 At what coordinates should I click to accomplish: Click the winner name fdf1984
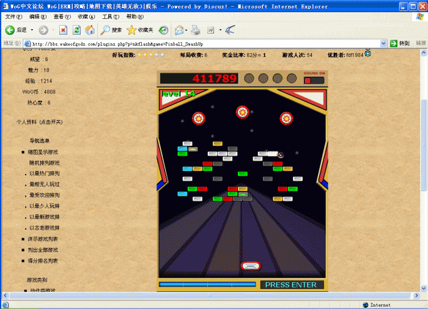(x=355, y=55)
